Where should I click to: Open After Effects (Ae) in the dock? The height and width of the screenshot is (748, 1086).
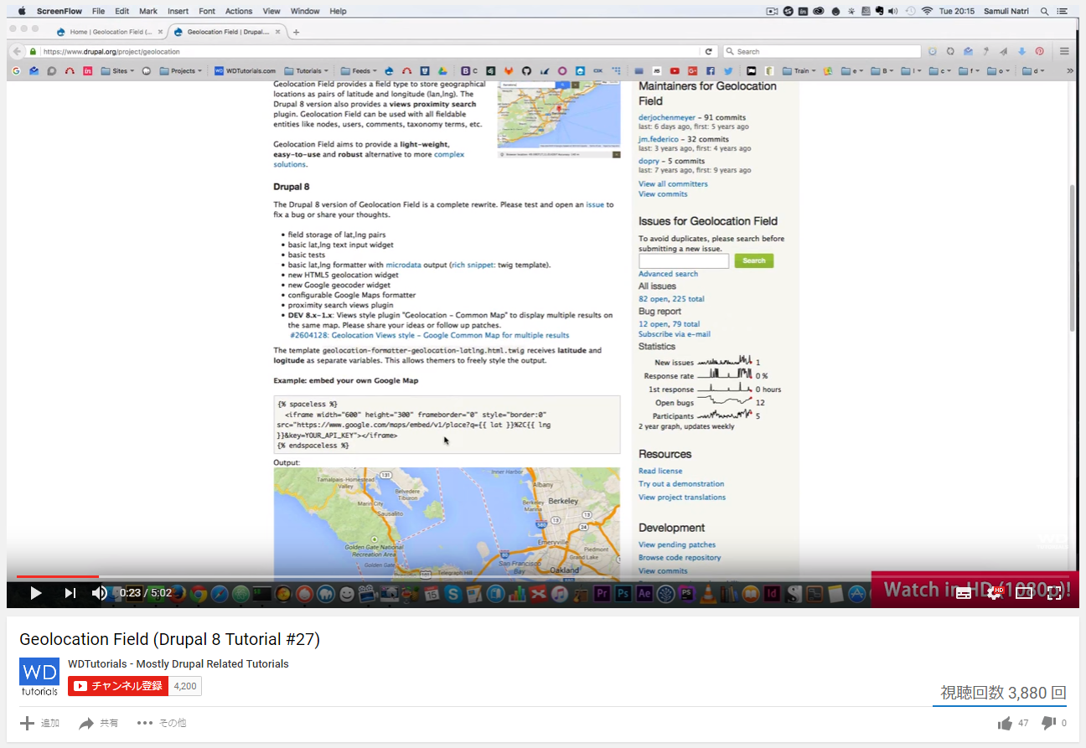coord(644,594)
